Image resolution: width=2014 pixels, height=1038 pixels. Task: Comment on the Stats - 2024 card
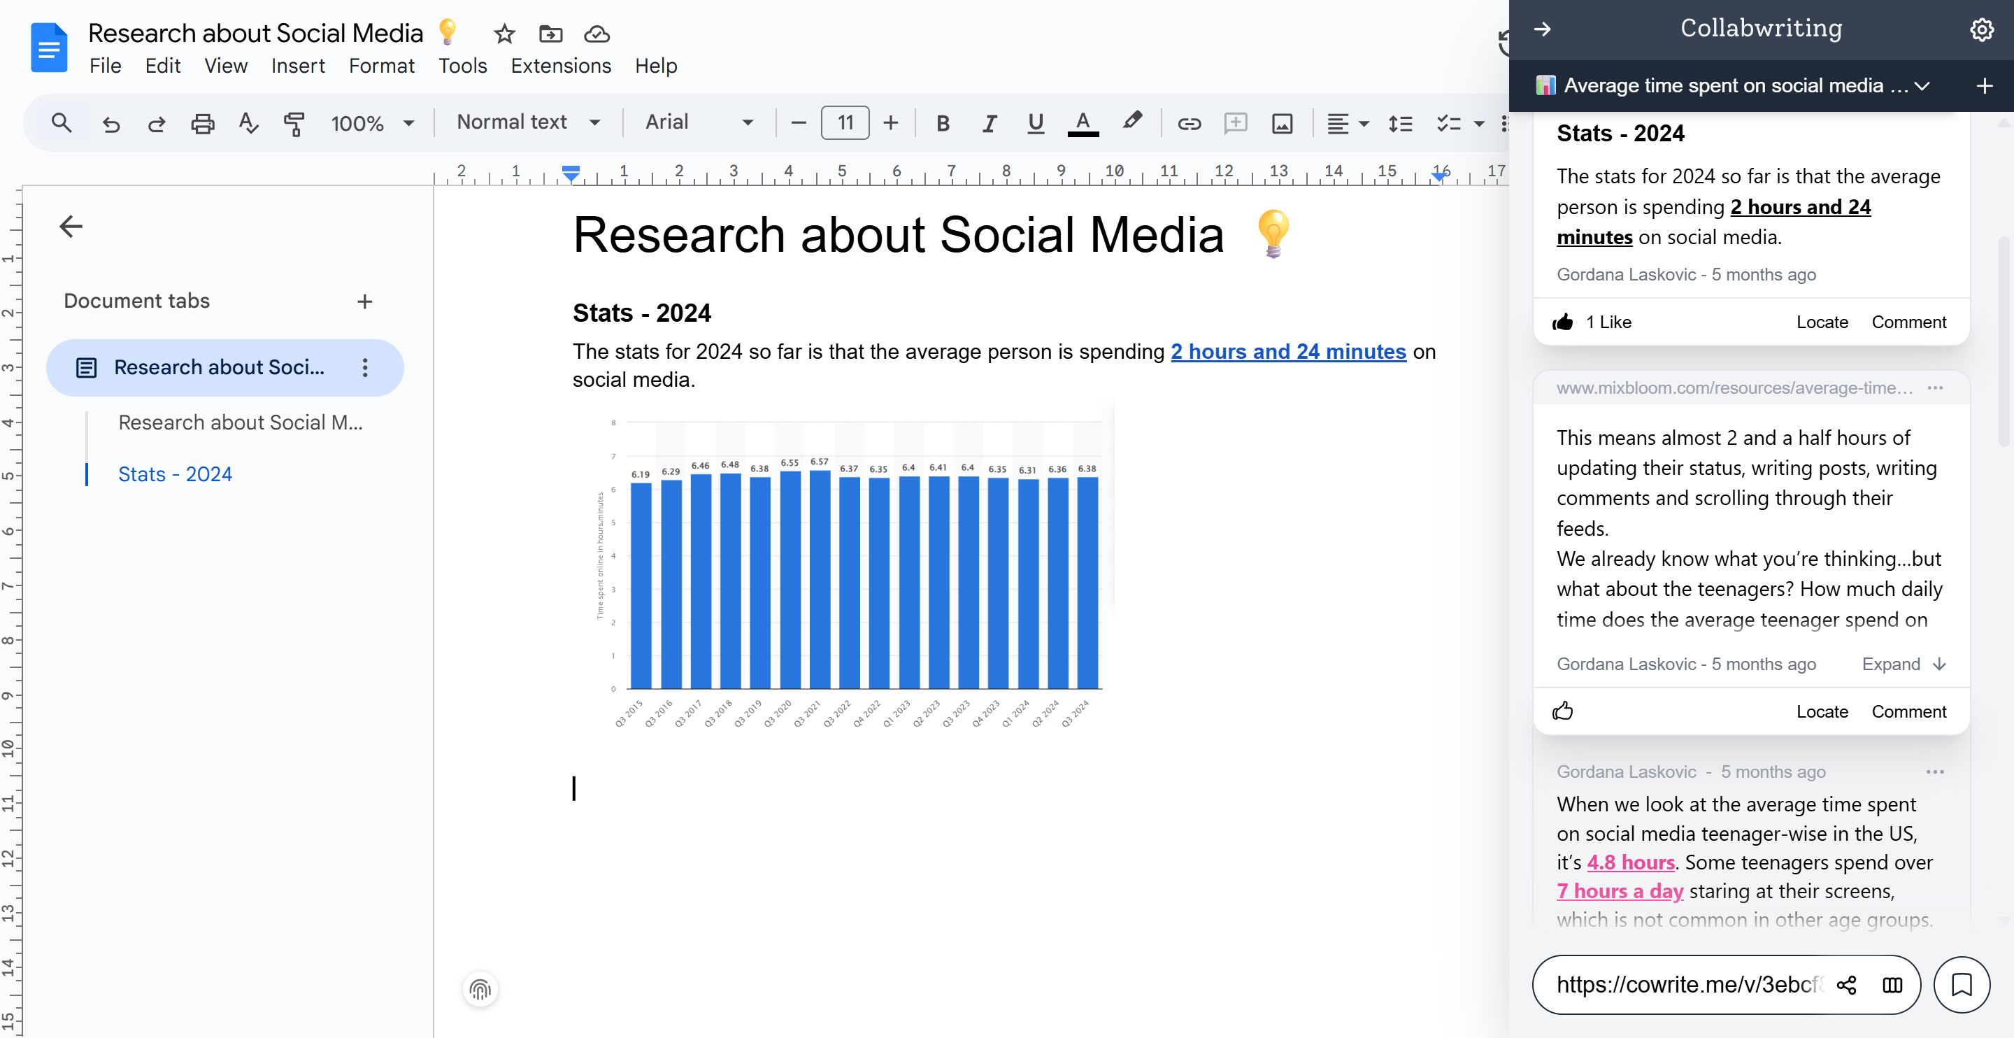[x=1908, y=322]
